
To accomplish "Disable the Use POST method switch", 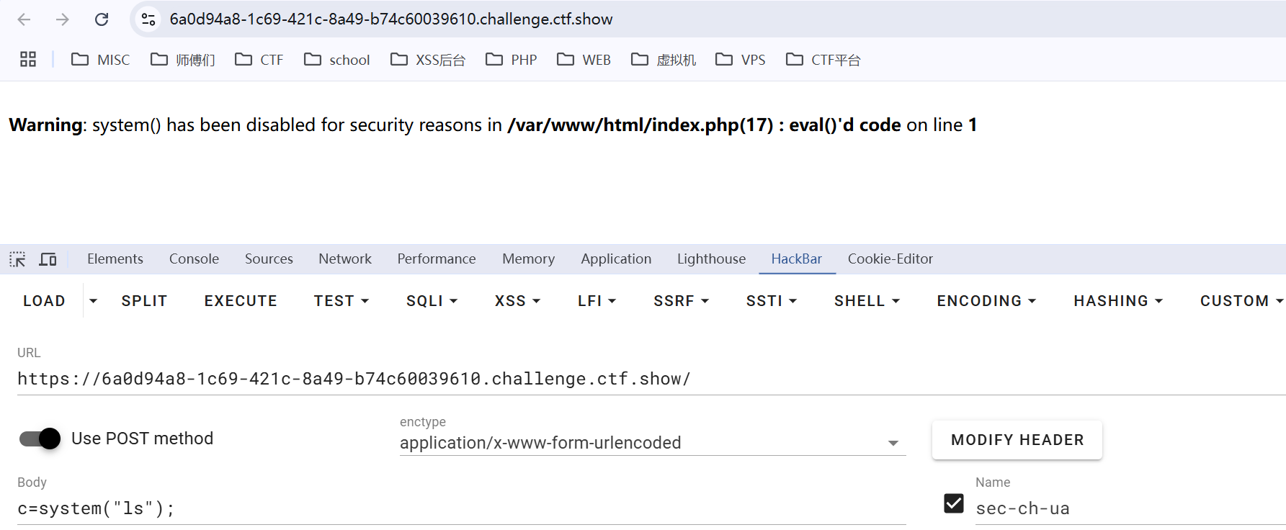I will click(40, 439).
